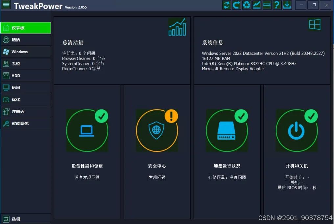Viewport: 334px width, 224px height.
Task: Click the 16127 MB RAM line
Action: (x=216, y=58)
